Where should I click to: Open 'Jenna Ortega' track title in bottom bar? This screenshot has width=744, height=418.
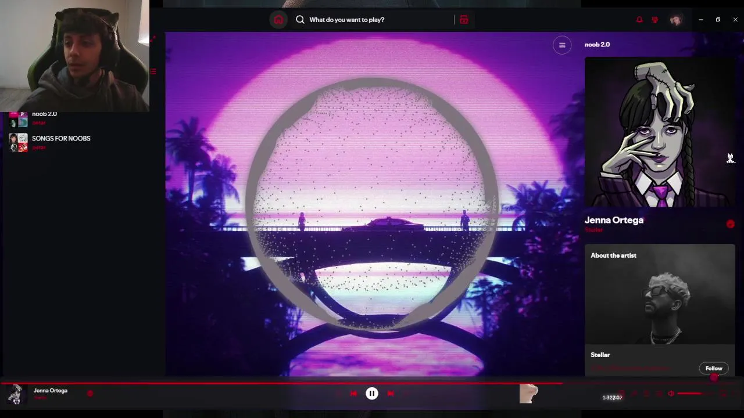tap(51, 390)
